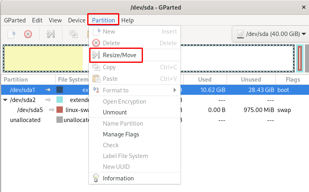The height and width of the screenshot is (192, 309).
Task: Select Manage Flags in the menu
Action: (x=134, y=134)
